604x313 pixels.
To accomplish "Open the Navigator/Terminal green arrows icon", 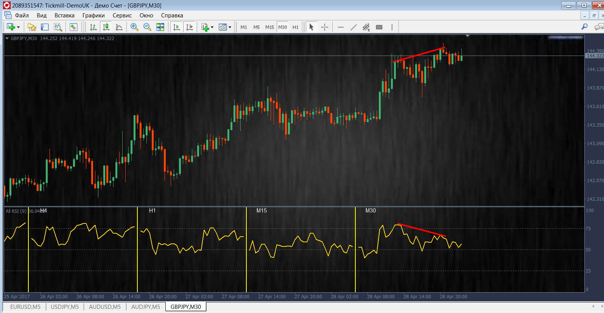I will pyautogui.click(x=73, y=27).
